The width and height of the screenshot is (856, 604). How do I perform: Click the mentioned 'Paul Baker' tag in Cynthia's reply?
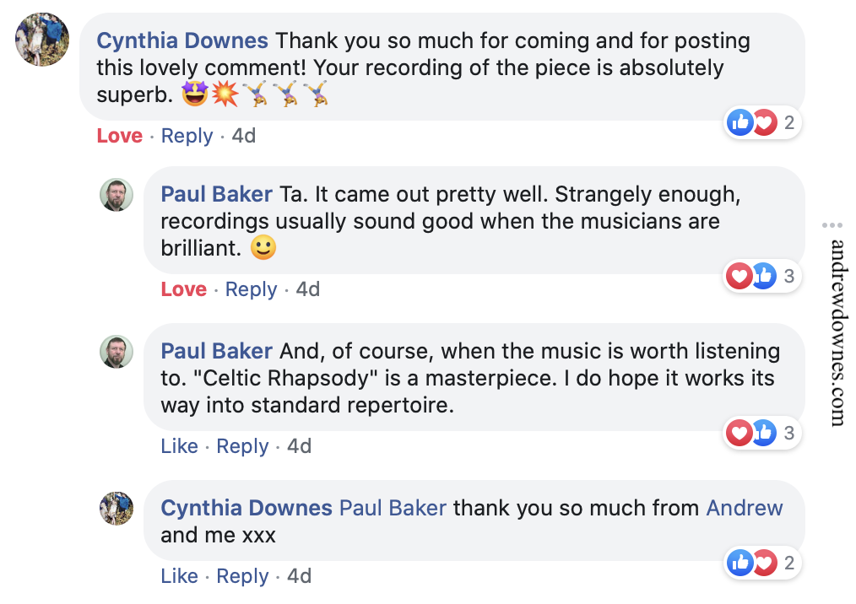393,508
